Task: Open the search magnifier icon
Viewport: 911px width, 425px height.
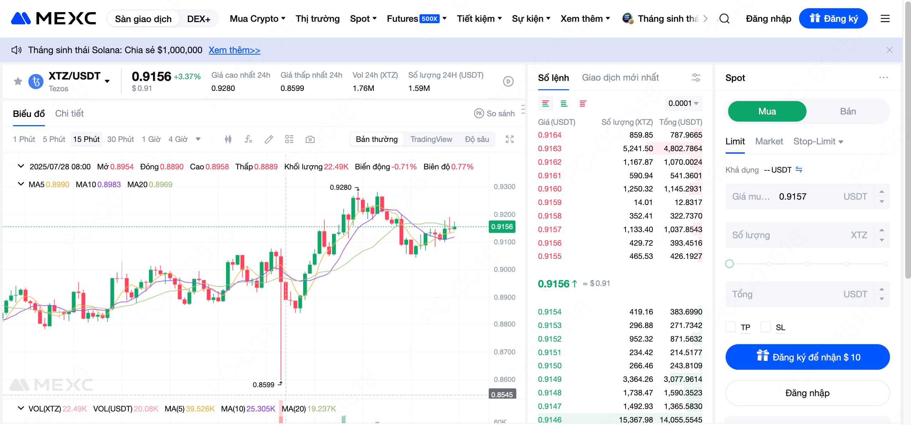Action: [724, 19]
